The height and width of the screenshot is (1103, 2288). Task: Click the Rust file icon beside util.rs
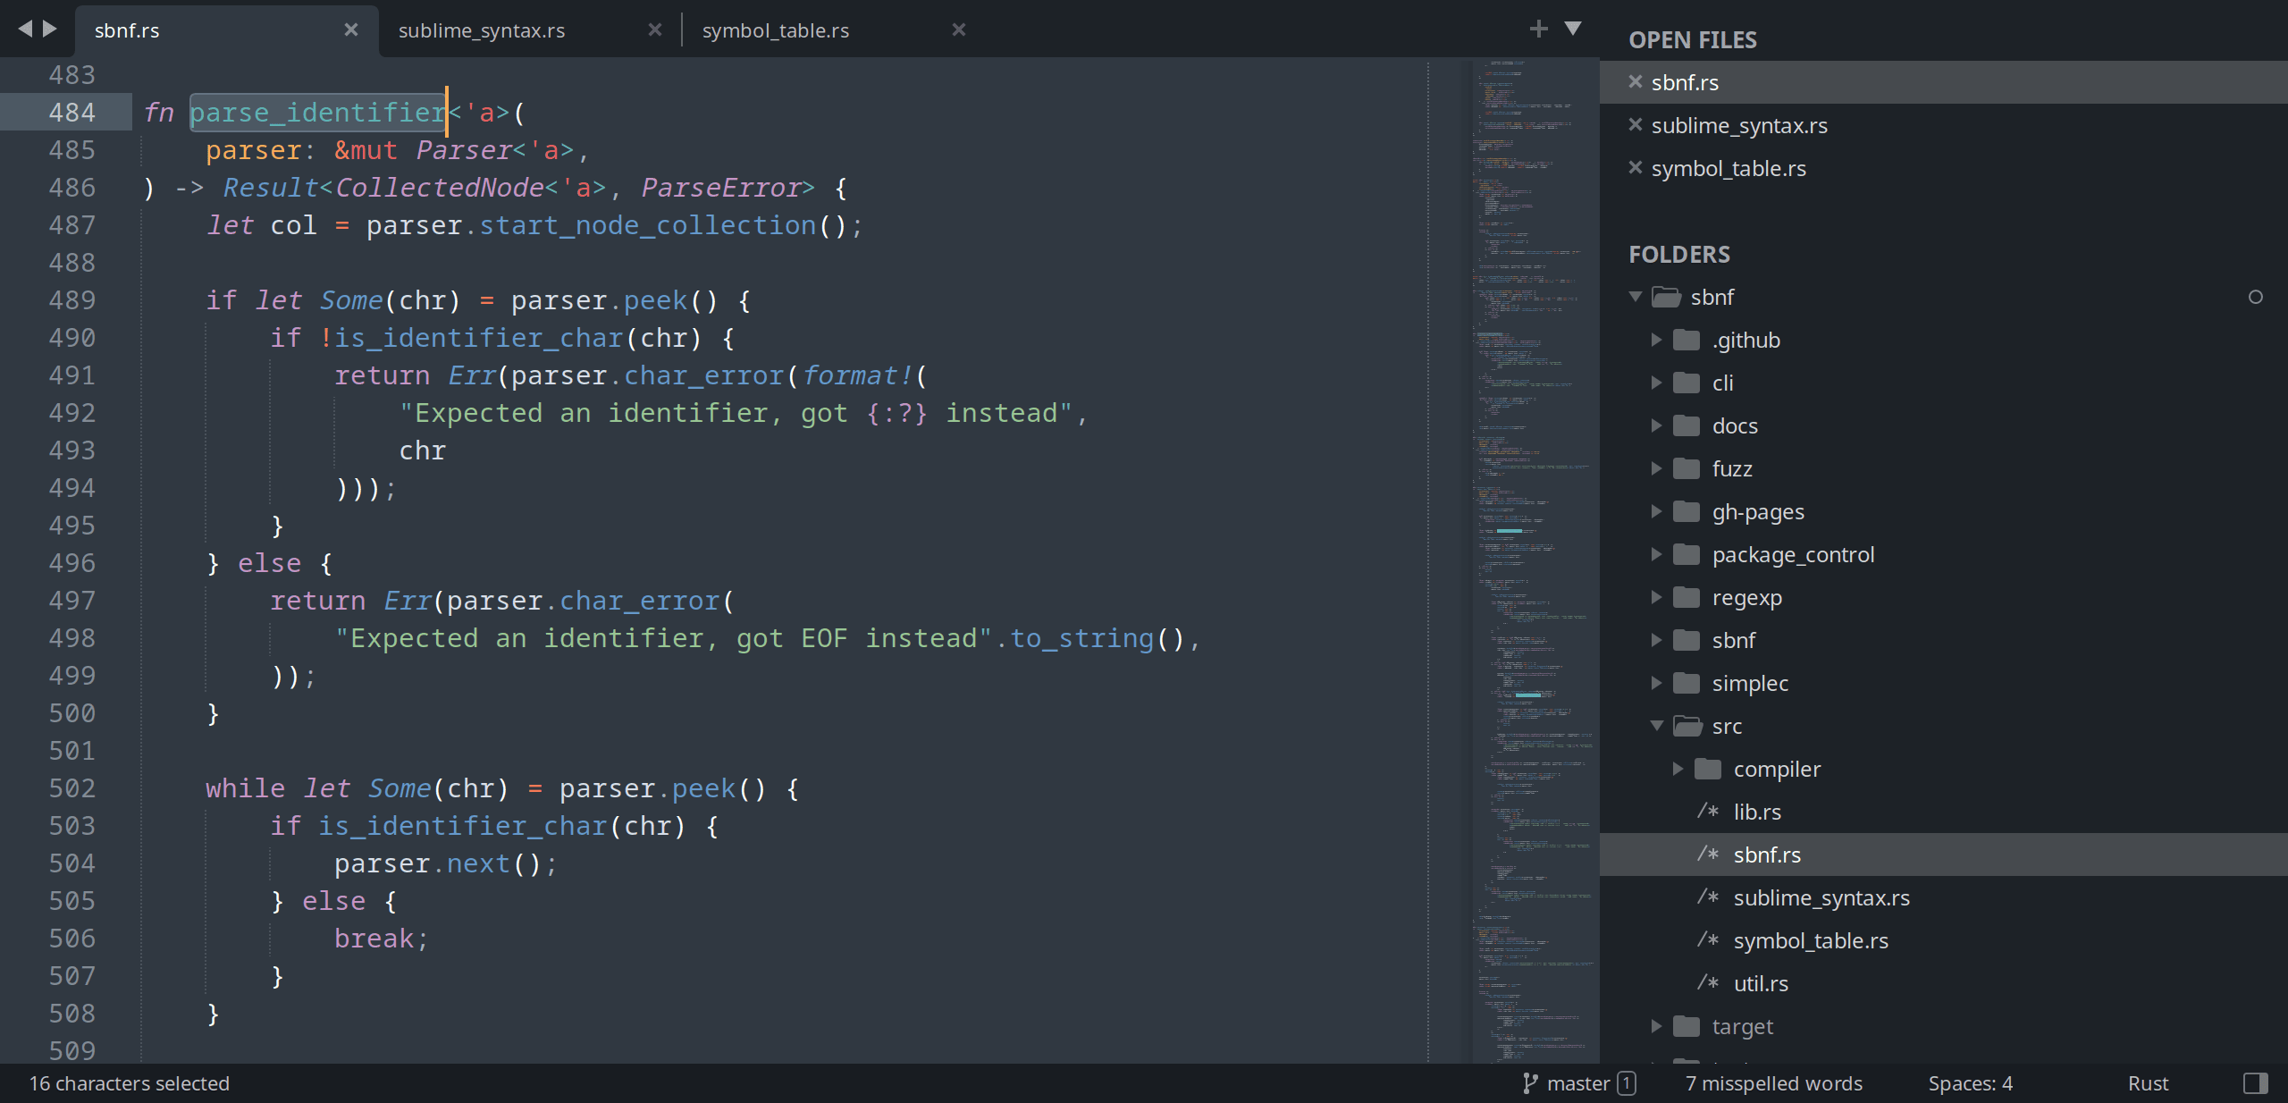coord(1707,983)
